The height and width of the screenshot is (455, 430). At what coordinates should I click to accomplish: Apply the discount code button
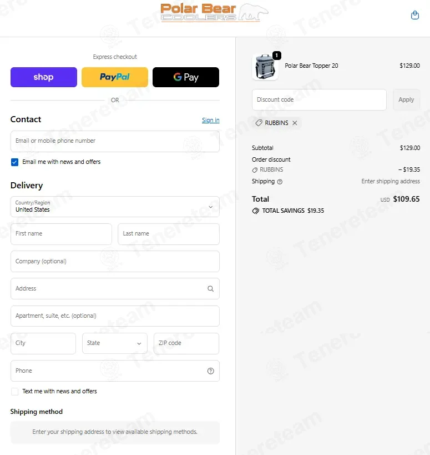(x=406, y=100)
